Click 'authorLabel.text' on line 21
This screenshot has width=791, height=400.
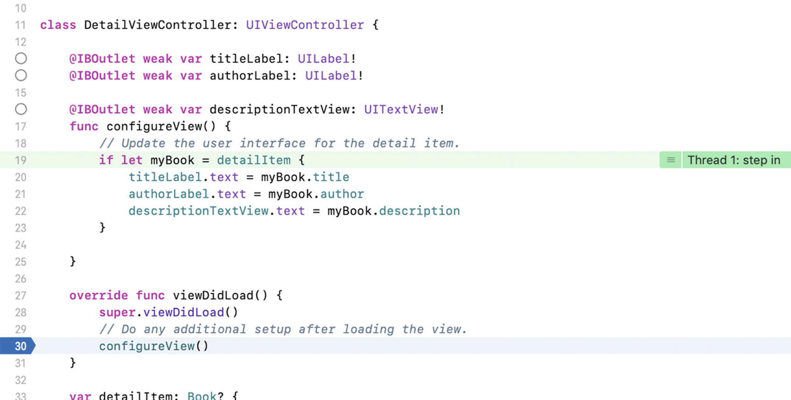coord(187,194)
